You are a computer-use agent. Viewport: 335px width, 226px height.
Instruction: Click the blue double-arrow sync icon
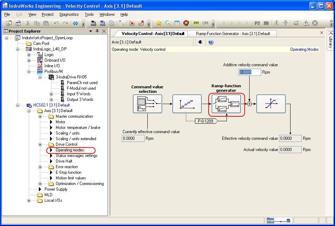coord(76,23)
